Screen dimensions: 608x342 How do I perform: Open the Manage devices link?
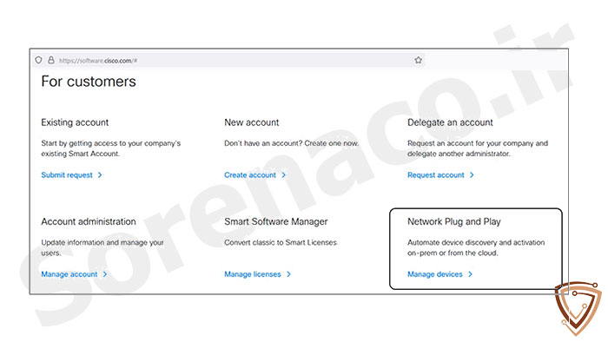click(x=434, y=274)
